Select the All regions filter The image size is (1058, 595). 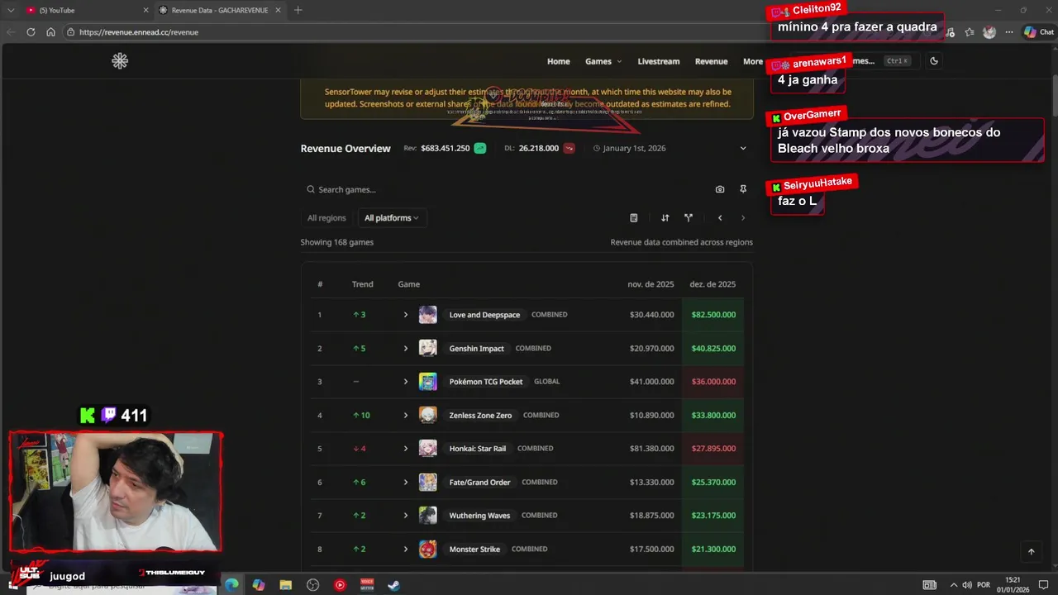tap(326, 218)
